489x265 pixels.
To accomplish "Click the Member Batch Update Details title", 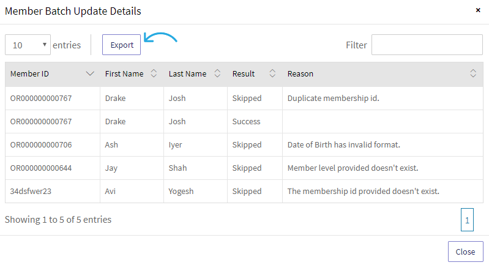I will (73, 11).
